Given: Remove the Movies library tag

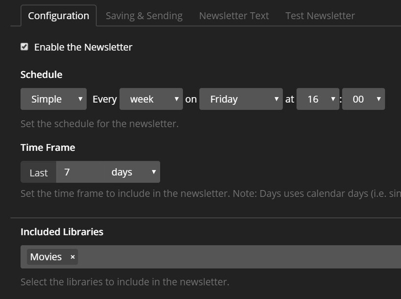Looking at the screenshot, I should pyautogui.click(x=72, y=257).
